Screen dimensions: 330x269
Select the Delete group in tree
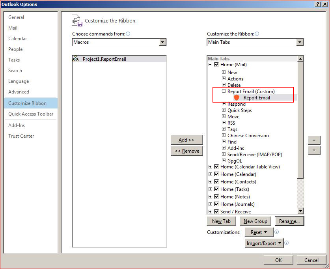234,85
